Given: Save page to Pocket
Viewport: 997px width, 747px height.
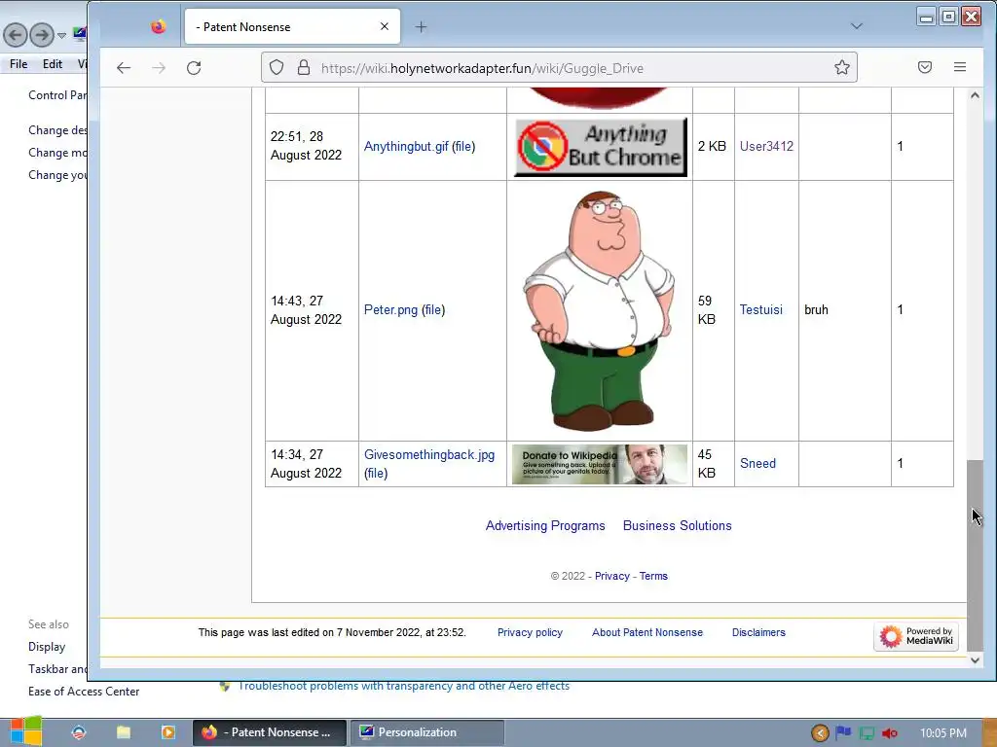Looking at the screenshot, I should click(925, 67).
